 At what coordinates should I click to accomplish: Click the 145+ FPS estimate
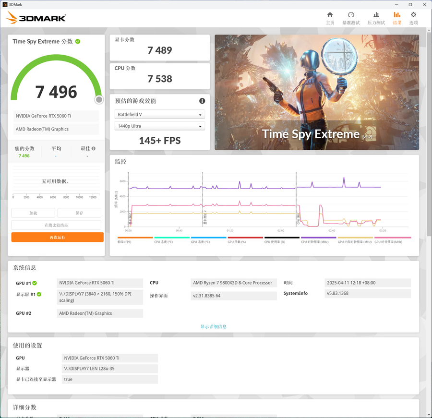pos(159,141)
